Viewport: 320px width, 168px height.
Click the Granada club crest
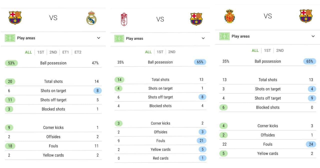(124, 19)
